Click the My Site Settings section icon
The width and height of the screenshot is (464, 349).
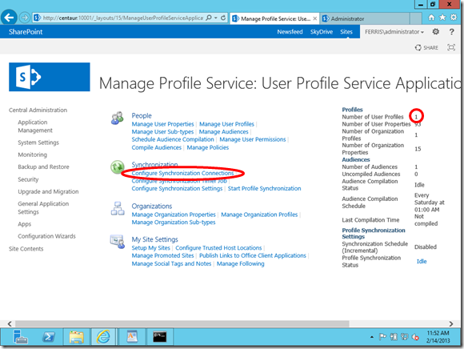coord(118,241)
